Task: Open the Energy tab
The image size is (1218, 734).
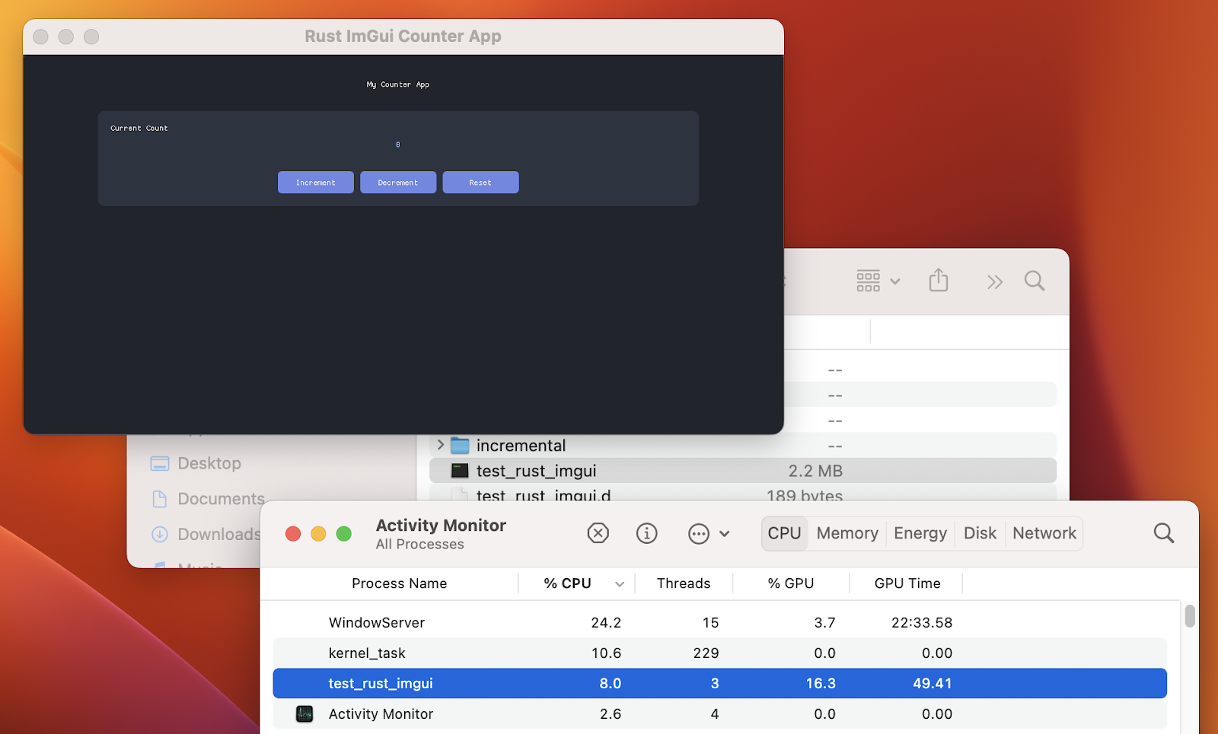Action: 920,533
